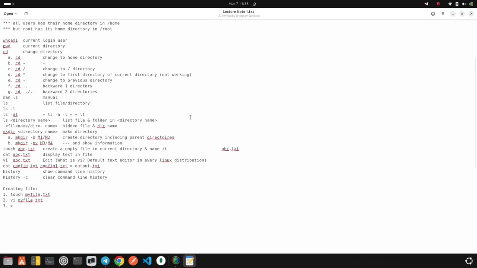Screen dimensions: 477x268
Task: Click 'change to previous directory' text
Action: tap(77, 80)
